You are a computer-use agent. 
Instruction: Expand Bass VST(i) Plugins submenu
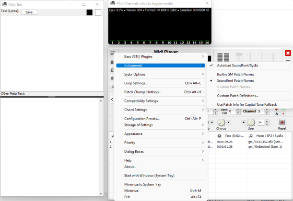pos(161,56)
